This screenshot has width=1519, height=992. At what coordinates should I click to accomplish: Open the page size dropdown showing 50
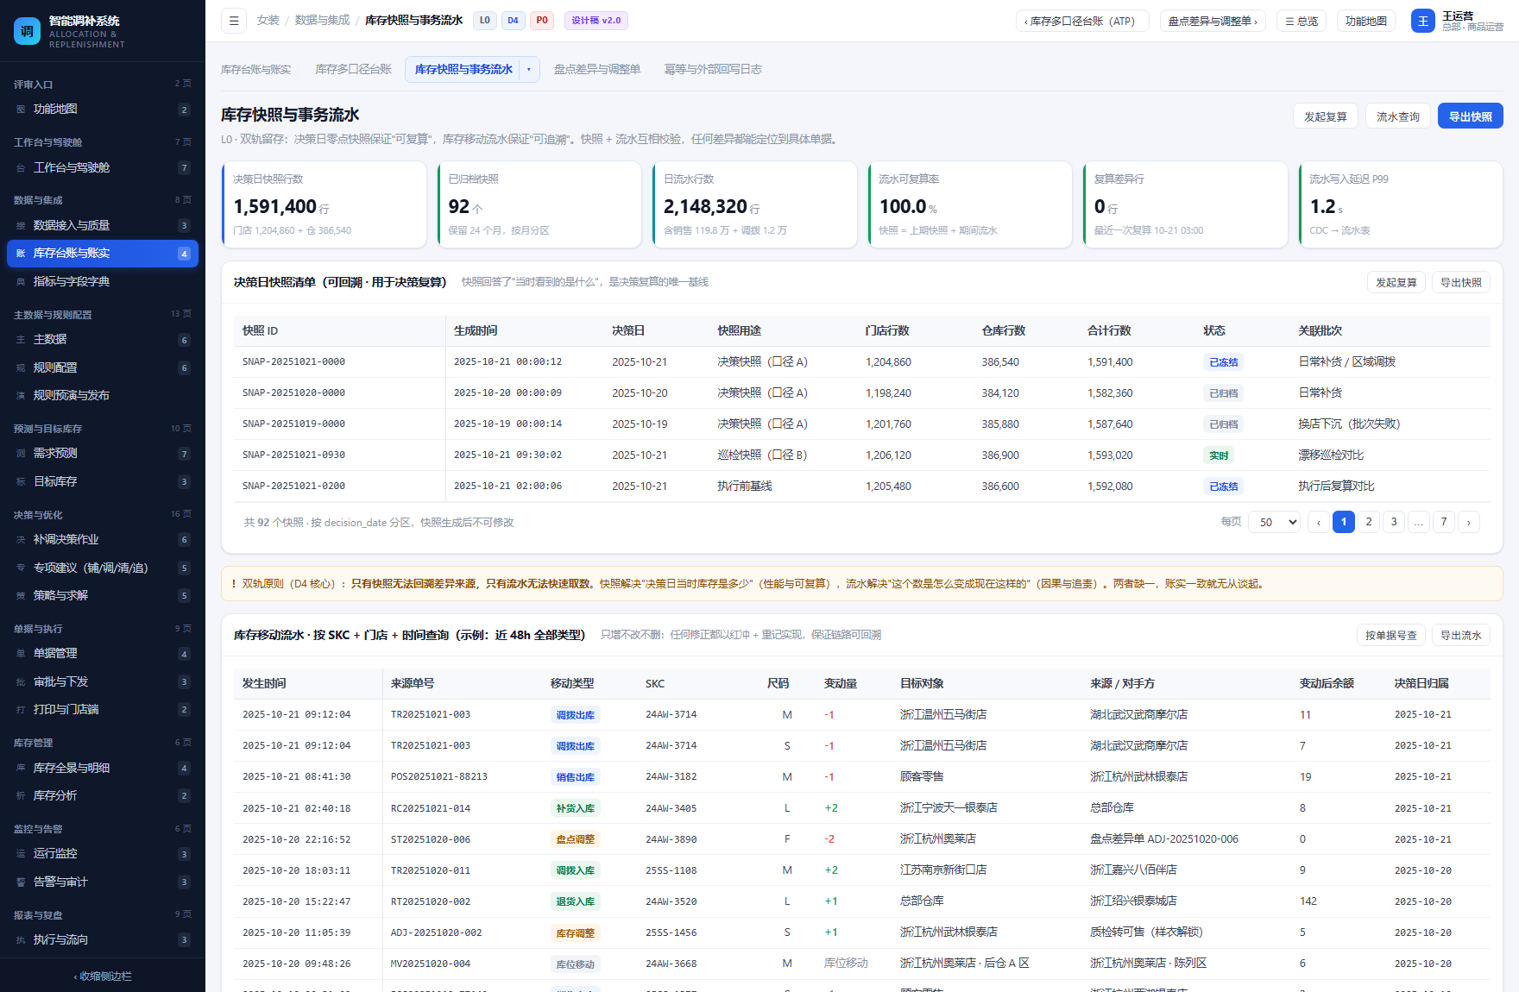click(x=1274, y=522)
